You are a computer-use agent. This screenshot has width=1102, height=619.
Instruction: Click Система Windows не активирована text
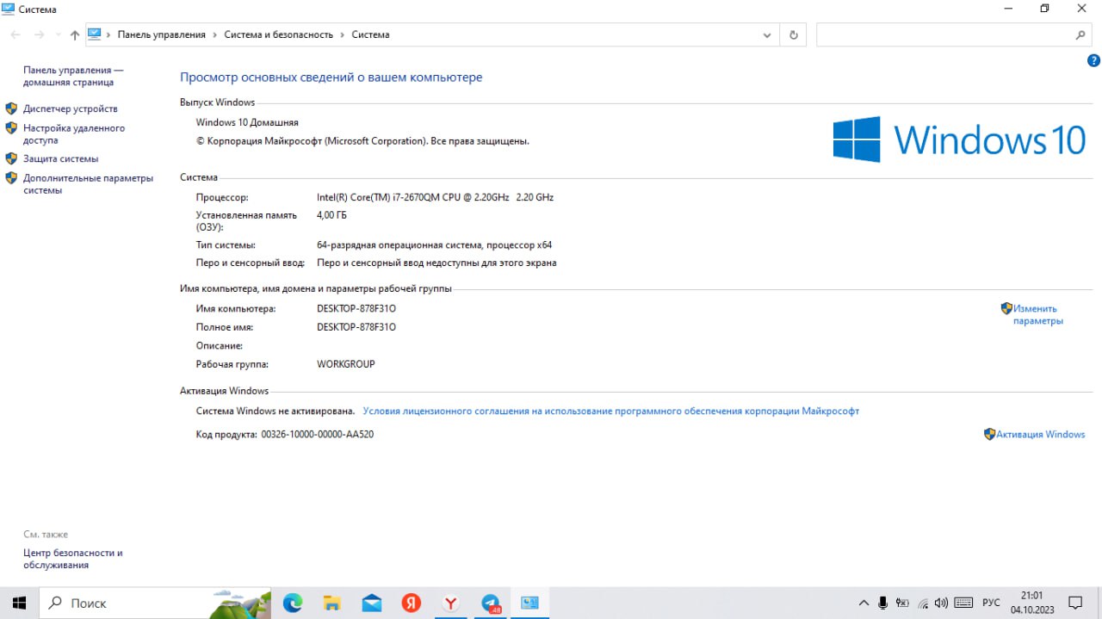(275, 411)
